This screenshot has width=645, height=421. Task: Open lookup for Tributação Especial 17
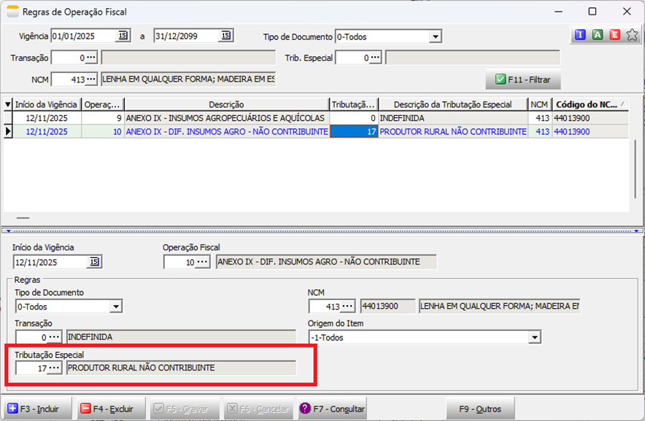pyautogui.click(x=54, y=369)
